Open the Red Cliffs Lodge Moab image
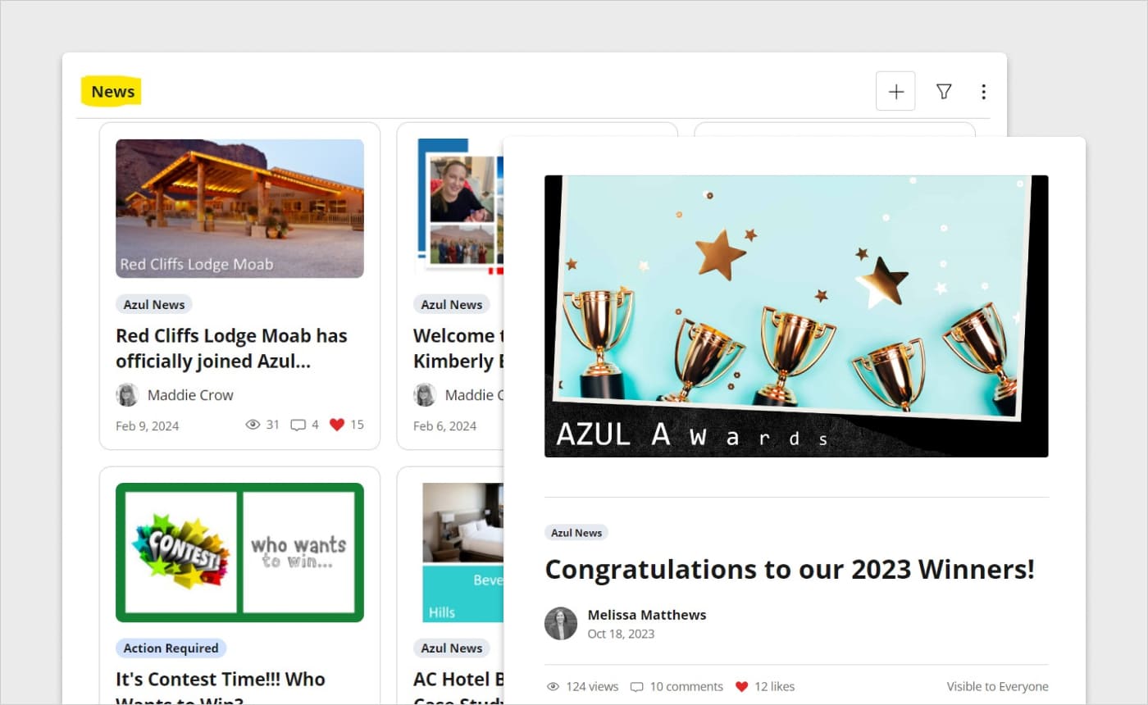 pyautogui.click(x=239, y=208)
